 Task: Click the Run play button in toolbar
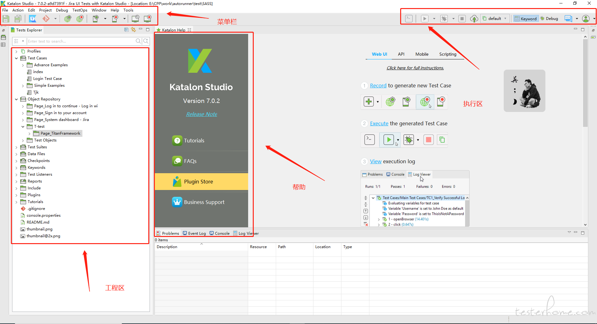pyautogui.click(x=424, y=19)
